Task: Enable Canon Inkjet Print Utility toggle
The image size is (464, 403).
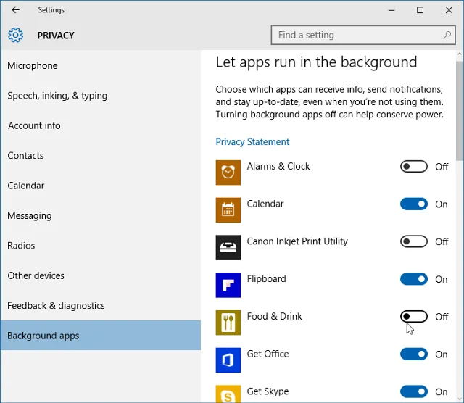Action: 414,241
